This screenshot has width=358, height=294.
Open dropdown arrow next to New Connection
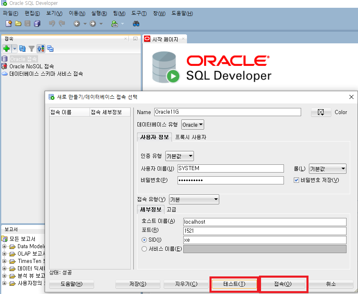[15, 48]
